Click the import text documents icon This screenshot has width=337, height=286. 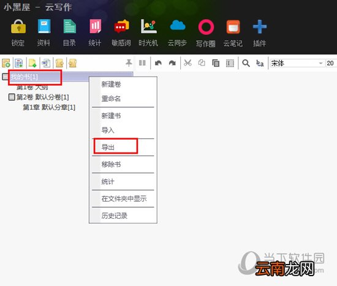point(46,63)
